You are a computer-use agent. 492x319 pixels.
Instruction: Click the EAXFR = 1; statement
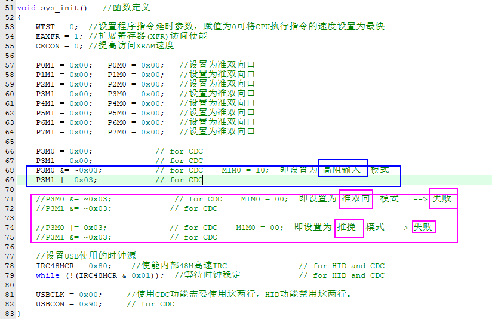click(59, 36)
